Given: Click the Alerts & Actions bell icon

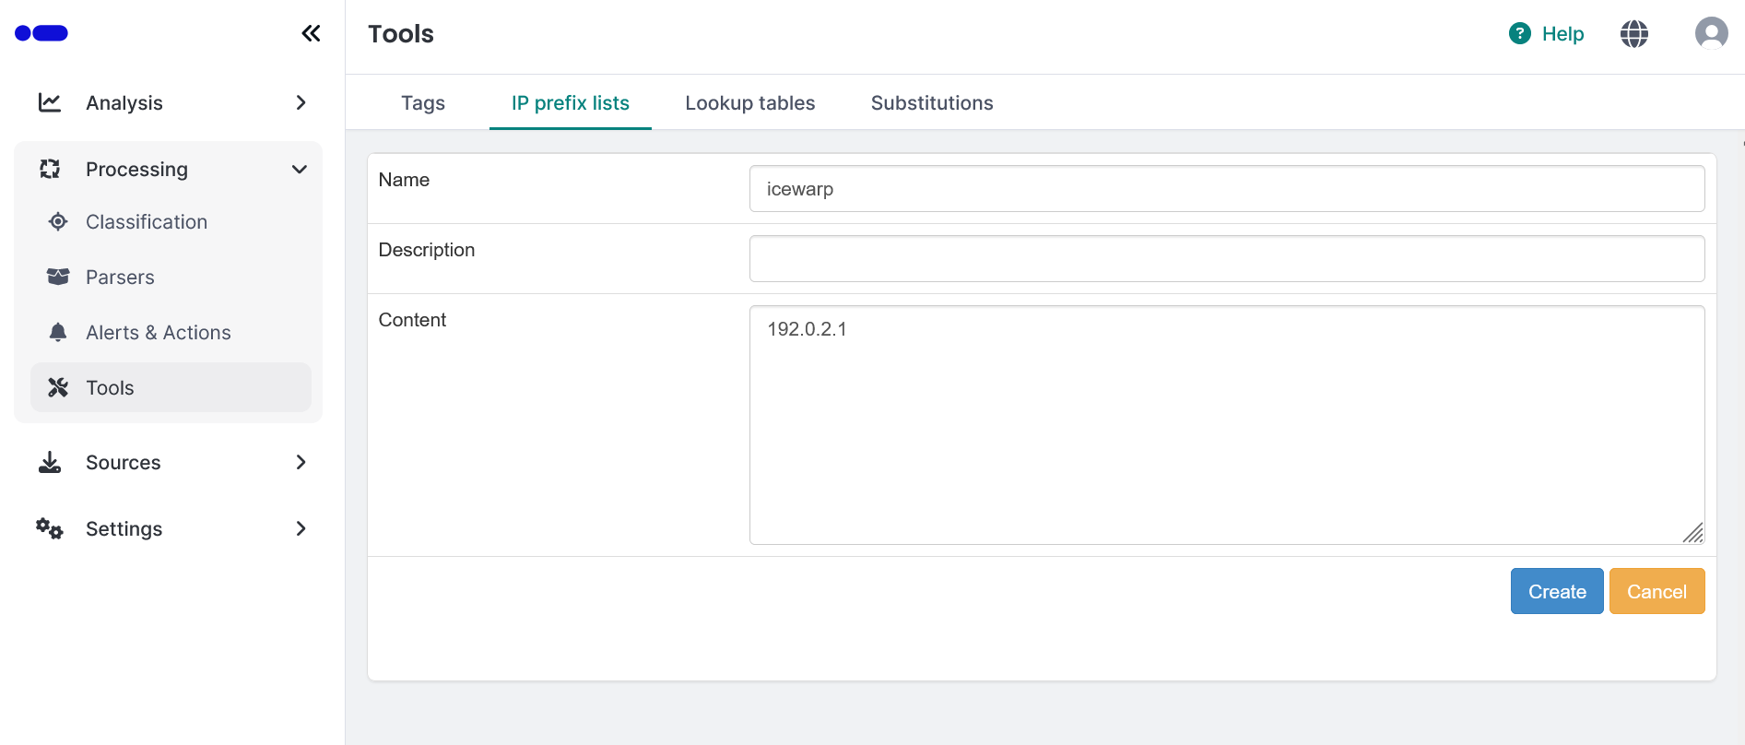Looking at the screenshot, I should click(58, 332).
